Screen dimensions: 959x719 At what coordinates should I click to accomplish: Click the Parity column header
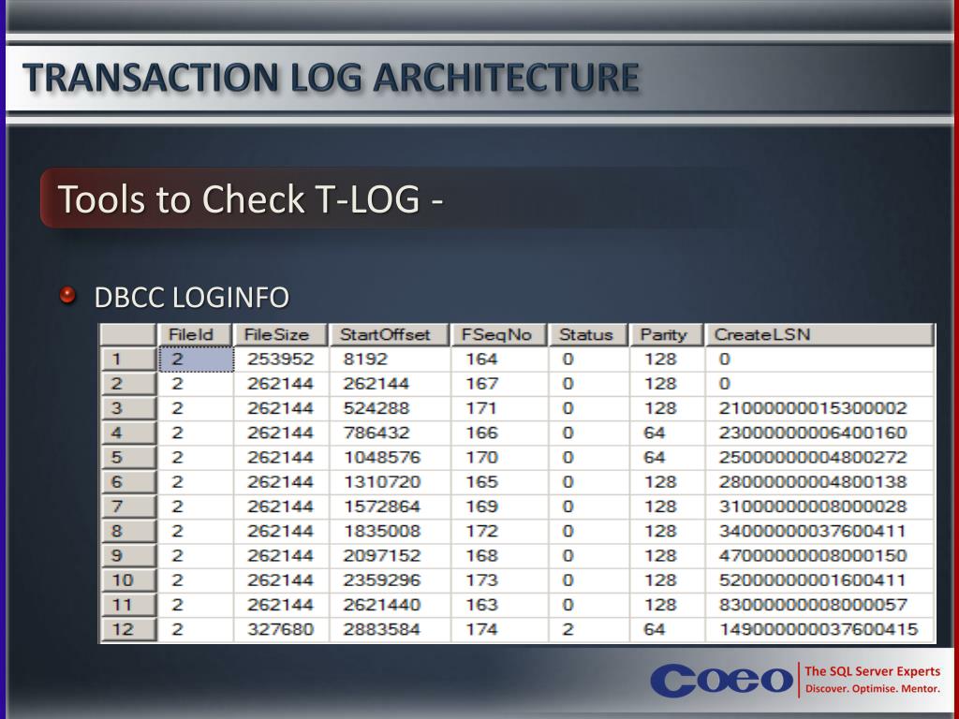(666, 334)
